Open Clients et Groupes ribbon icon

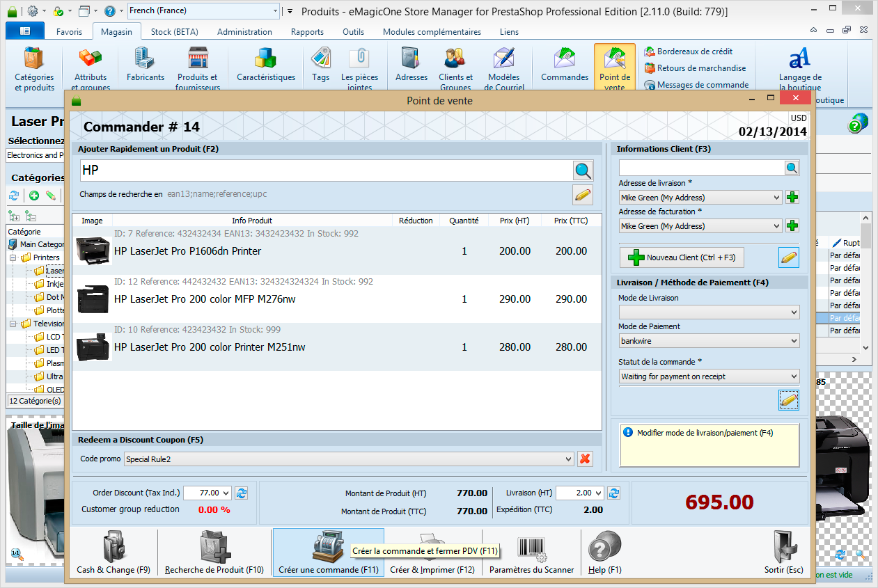455,68
